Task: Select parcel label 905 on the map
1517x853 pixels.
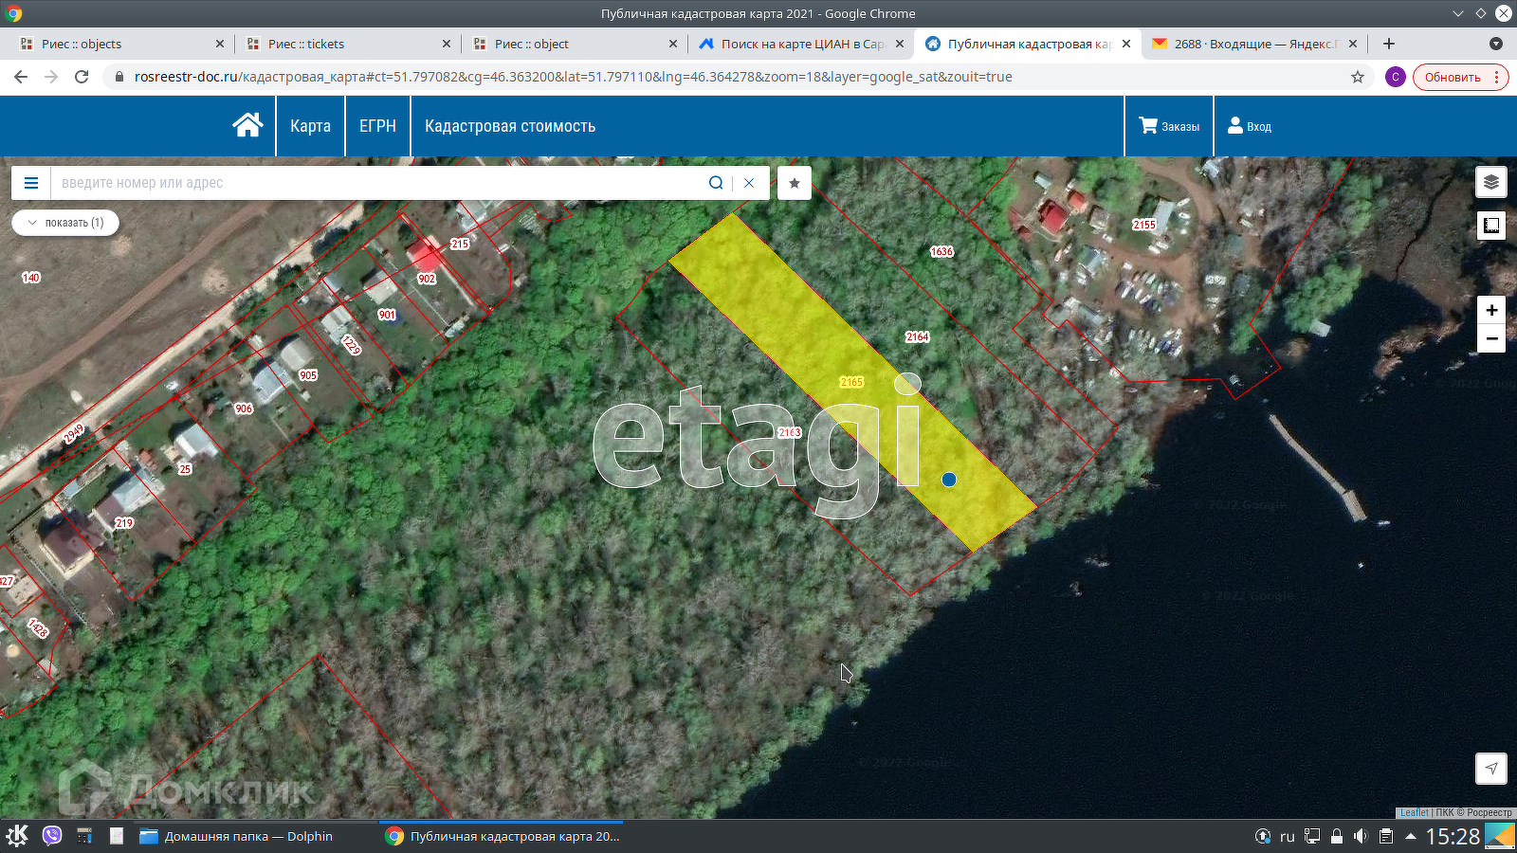Action: (308, 375)
